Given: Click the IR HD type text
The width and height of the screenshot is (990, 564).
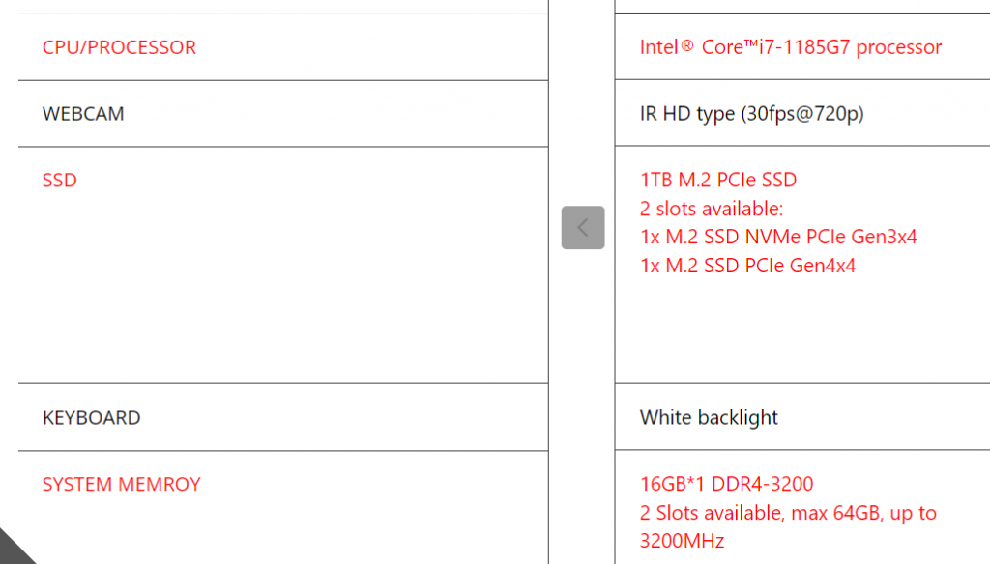Looking at the screenshot, I should (x=687, y=114).
